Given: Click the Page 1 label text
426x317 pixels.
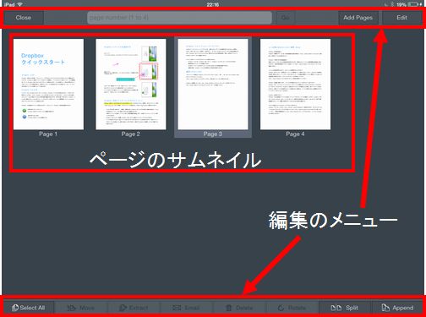Looking at the screenshot, I should coord(48,134).
